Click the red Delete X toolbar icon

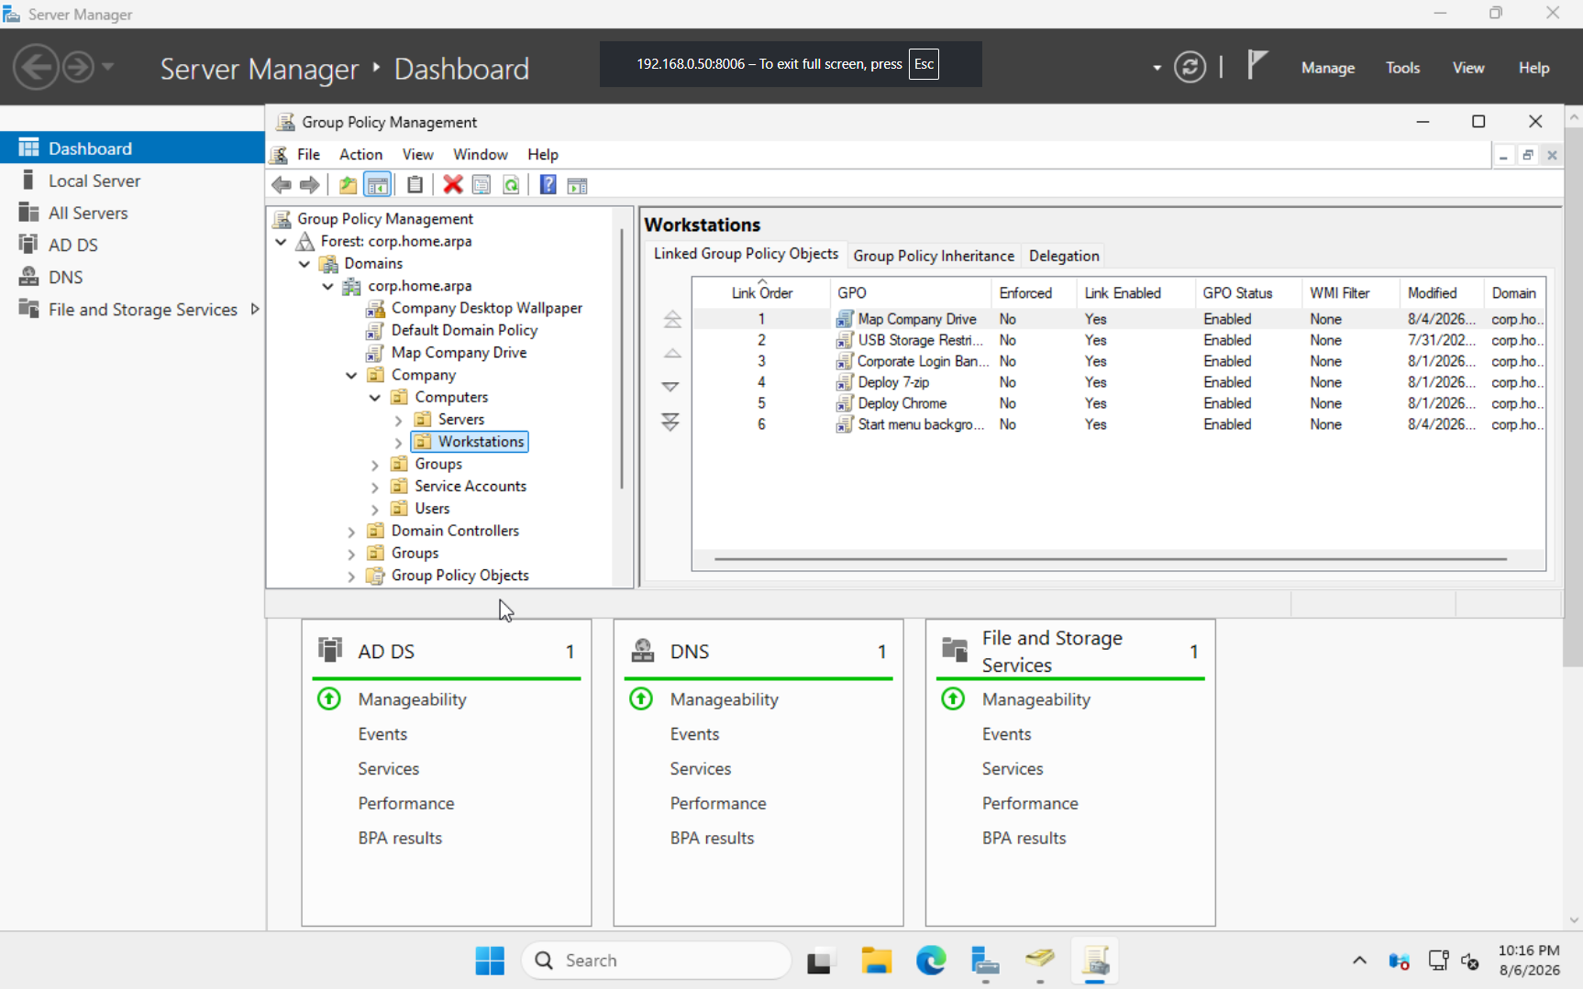tap(453, 185)
